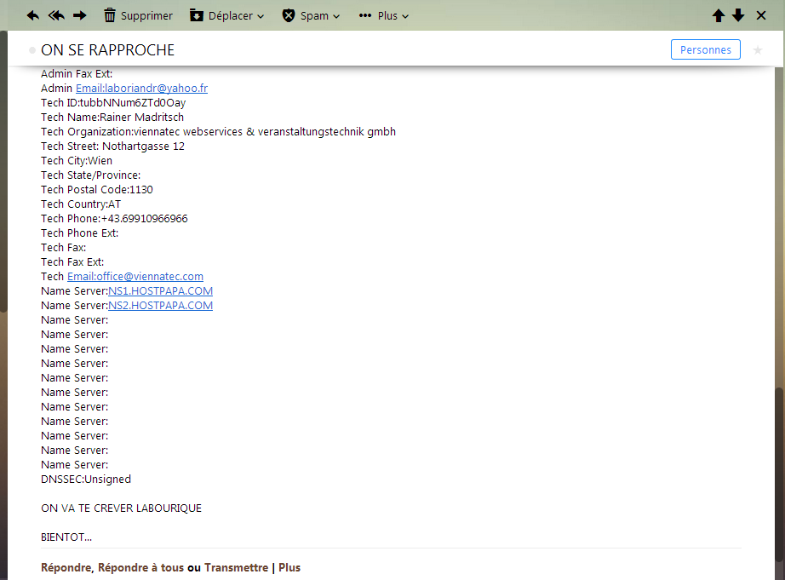Click the office@viennatec.com email link
Viewport: 785px width, 580px height.
tap(135, 277)
